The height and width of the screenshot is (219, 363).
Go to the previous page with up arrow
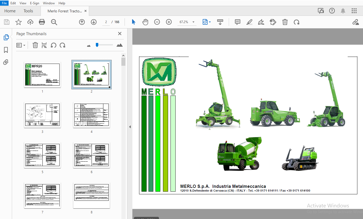(82, 22)
